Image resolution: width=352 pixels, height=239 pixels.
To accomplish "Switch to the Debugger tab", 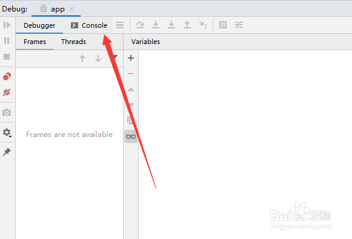I will 39,25.
